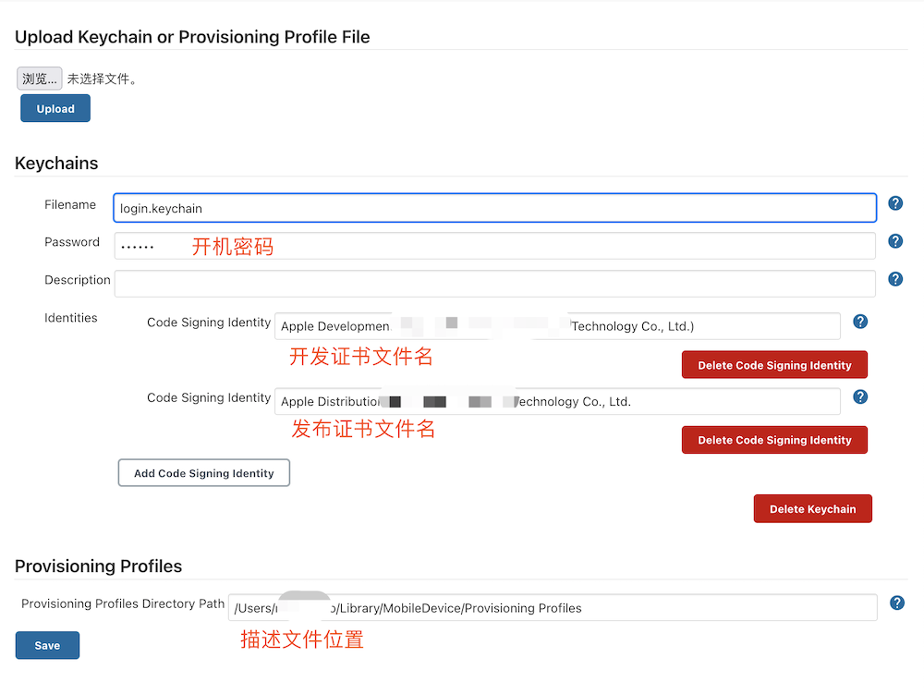Image resolution: width=924 pixels, height=694 pixels.
Task: Click the Description label
Action: click(x=78, y=280)
